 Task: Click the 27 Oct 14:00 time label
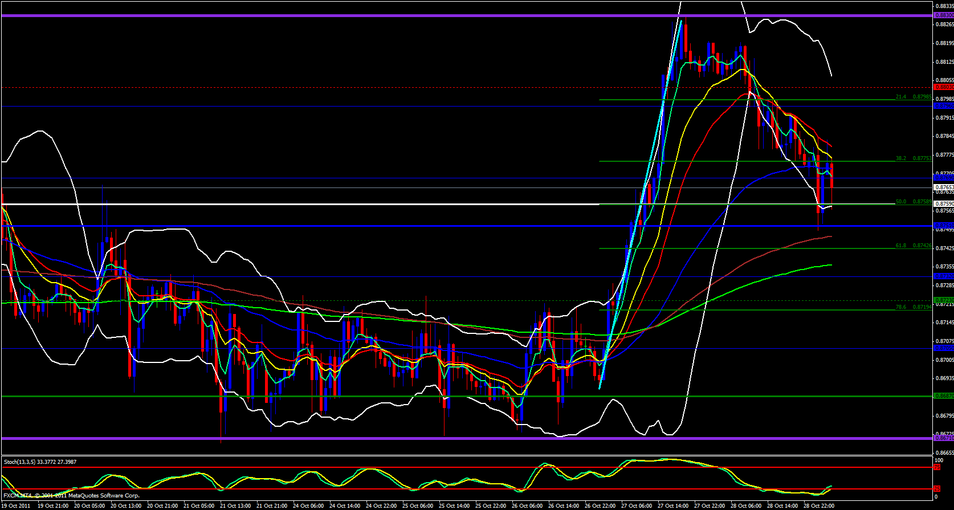tap(673, 505)
